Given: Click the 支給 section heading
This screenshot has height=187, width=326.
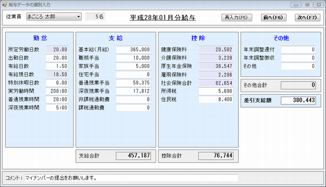Looking at the screenshot, I should coord(116,38).
